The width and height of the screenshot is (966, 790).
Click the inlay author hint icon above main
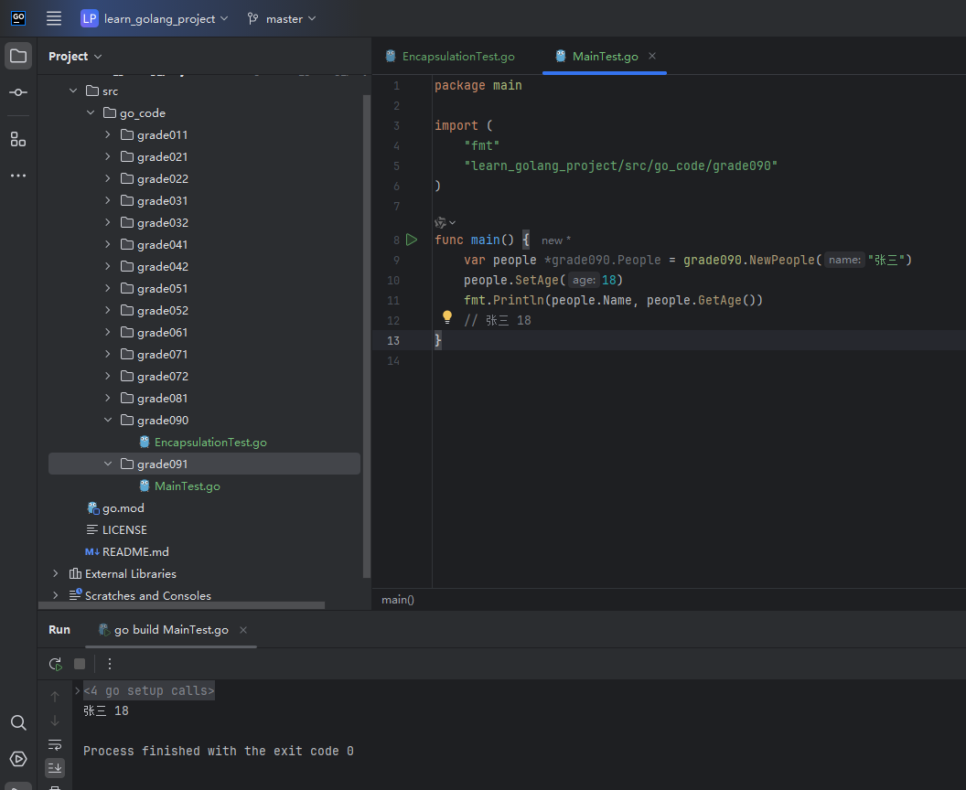tap(441, 222)
